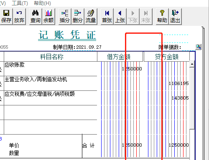209x160 pixels.
Task: Open the 帮助(H) menu
Action: click(x=42, y=3)
